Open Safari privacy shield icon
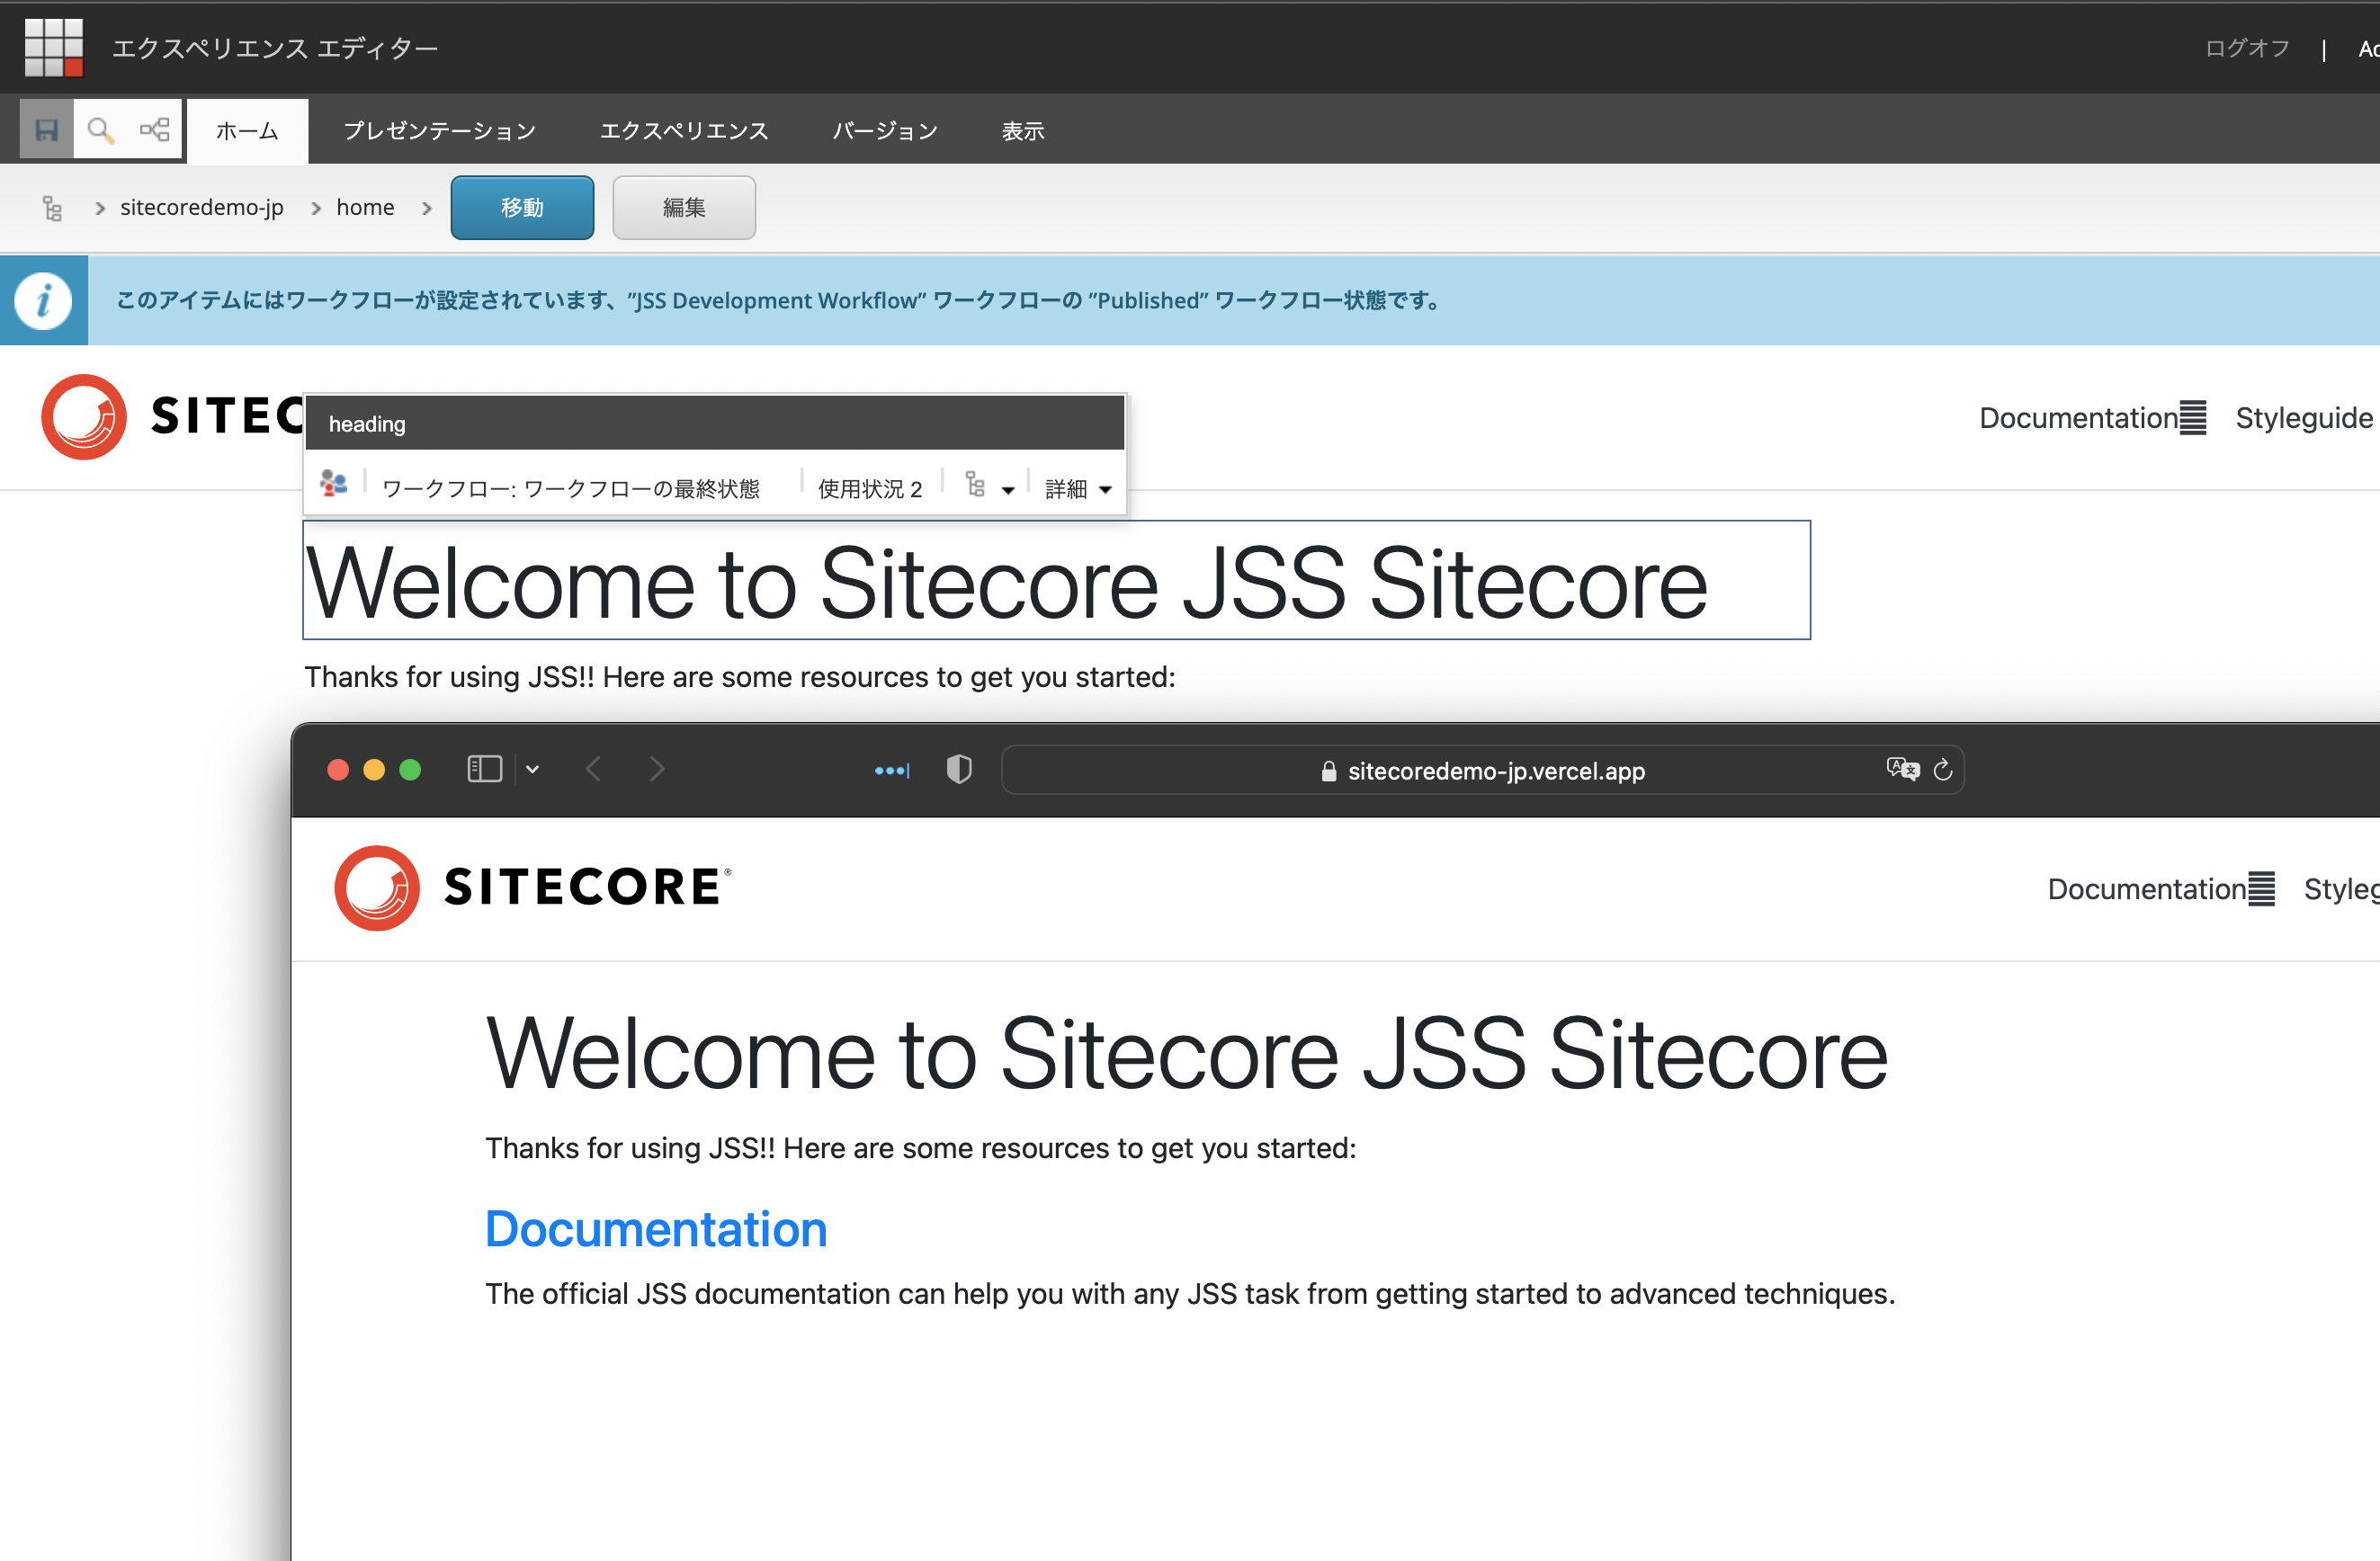 (x=959, y=769)
